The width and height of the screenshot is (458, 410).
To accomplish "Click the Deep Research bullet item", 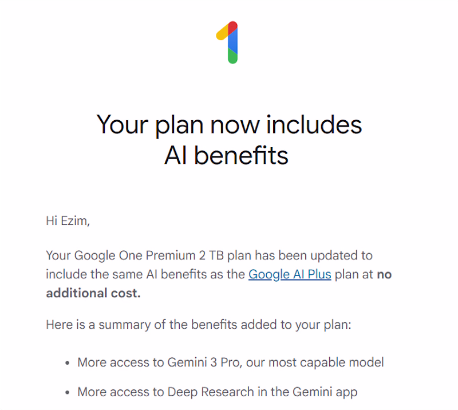I will [x=217, y=392].
